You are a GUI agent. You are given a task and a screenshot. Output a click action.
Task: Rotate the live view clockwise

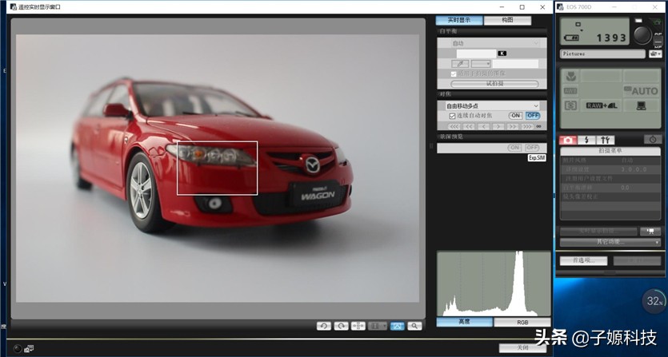tap(341, 327)
